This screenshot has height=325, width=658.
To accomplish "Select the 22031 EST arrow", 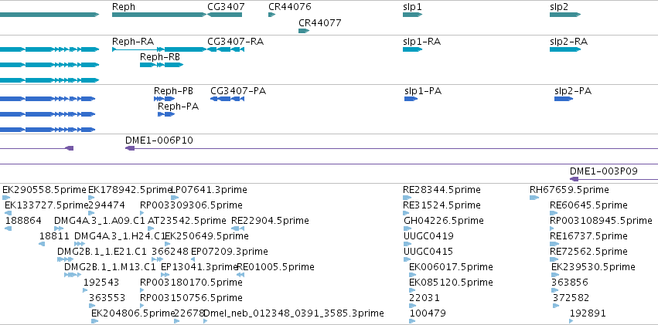I will (x=412, y=306).
